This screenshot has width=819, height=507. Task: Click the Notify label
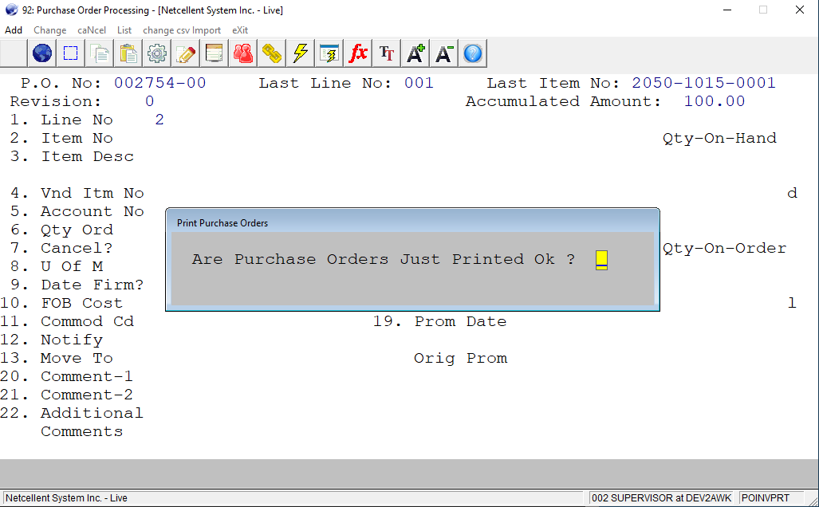[x=72, y=340]
